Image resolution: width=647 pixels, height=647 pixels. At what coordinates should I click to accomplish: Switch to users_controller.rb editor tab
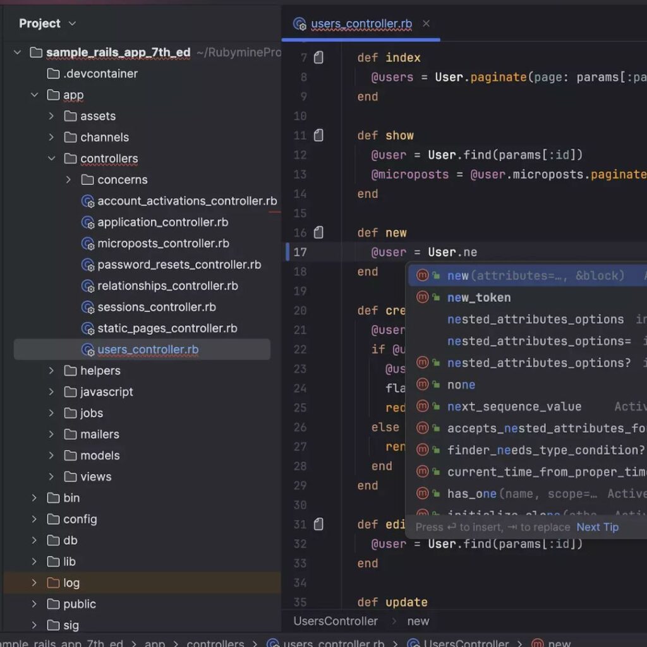361,24
